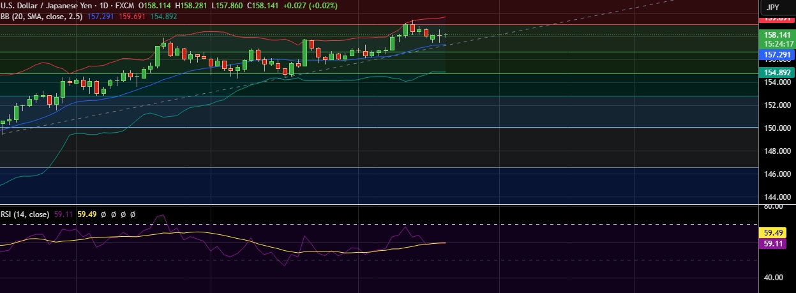Click the blue 157.291 BB basis value

coord(100,17)
